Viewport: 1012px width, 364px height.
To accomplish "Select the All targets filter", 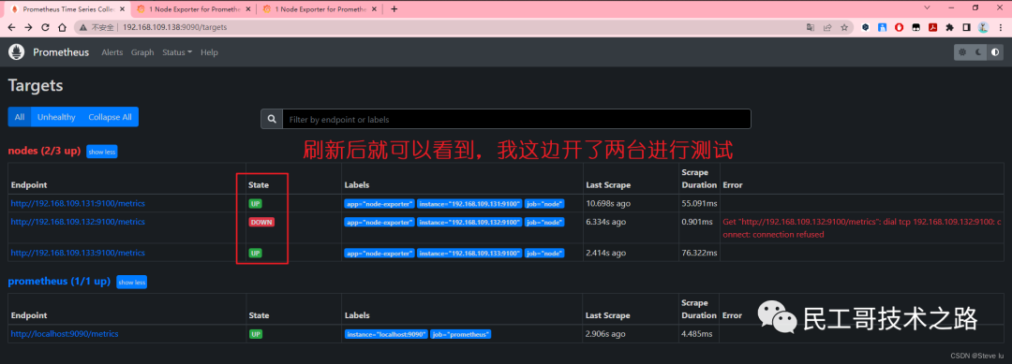I will (20, 117).
